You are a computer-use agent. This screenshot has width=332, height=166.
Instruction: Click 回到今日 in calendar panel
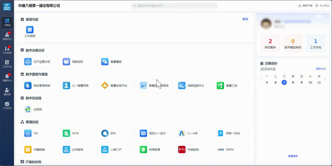[x=320, y=69]
